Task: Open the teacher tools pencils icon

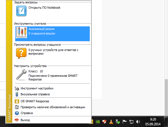Action: pos(21,33)
